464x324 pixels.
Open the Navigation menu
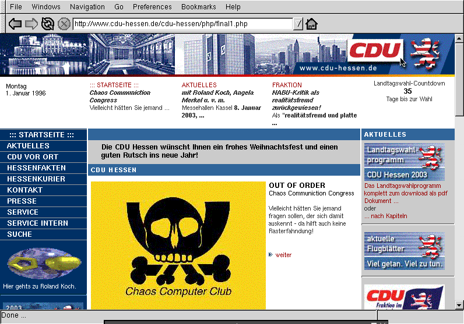tap(87, 7)
